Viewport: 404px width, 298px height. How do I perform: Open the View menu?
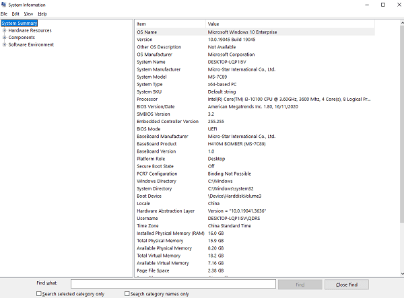28,14
